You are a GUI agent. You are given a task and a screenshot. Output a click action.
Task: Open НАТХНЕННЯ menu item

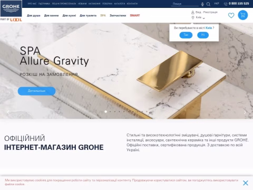pyautogui.click(x=94, y=4)
